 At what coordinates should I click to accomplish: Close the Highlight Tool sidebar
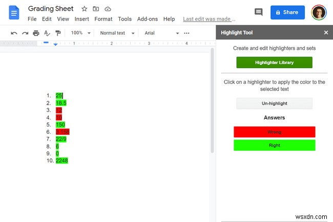pyautogui.click(x=326, y=32)
